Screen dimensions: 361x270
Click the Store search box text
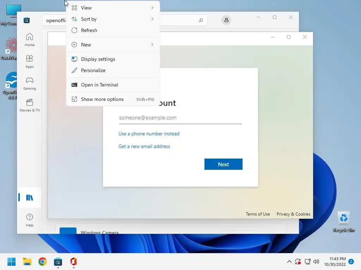(56, 20)
